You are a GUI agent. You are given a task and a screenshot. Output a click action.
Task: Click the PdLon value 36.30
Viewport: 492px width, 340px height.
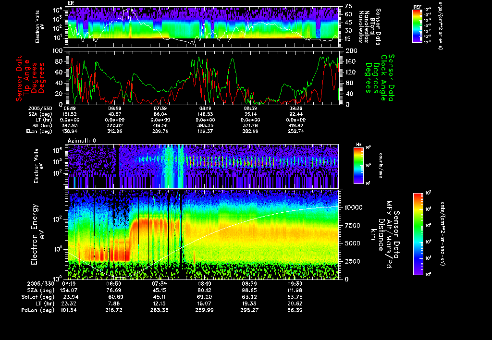[295, 310]
